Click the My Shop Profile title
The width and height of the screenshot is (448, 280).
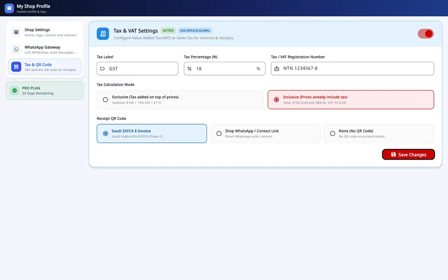33,6
